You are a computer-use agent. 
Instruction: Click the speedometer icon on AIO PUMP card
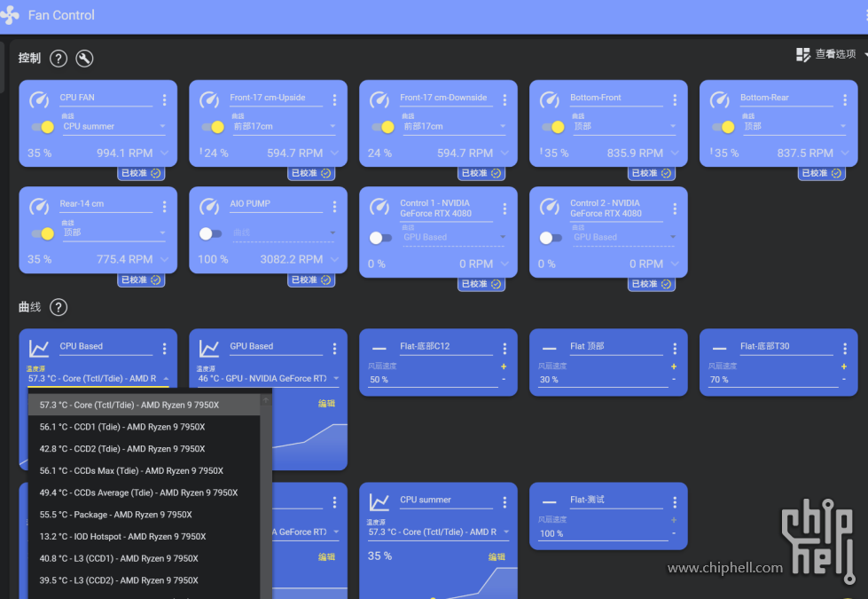[x=209, y=206]
